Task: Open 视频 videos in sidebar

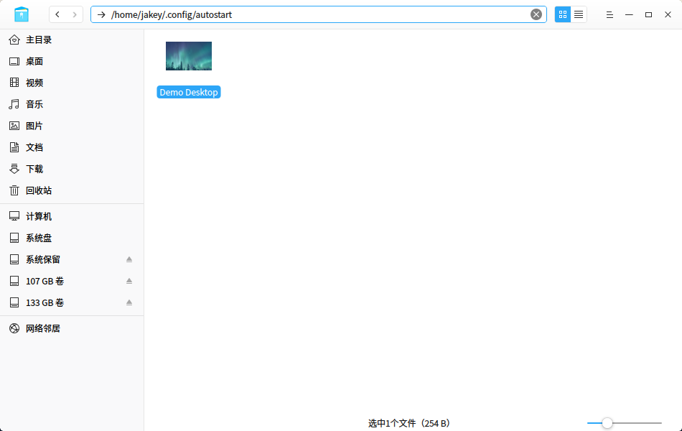Action: click(x=72, y=83)
